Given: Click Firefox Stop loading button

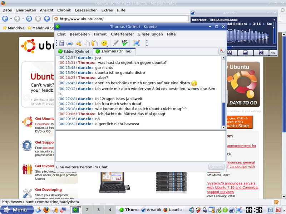Looking at the screenshot, I should click(38, 19).
